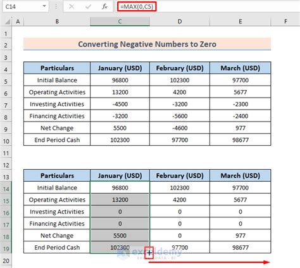300x268 pixels.
Task: Click the Enter checkmark formula bar icon
Action: [x=88, y=6]
